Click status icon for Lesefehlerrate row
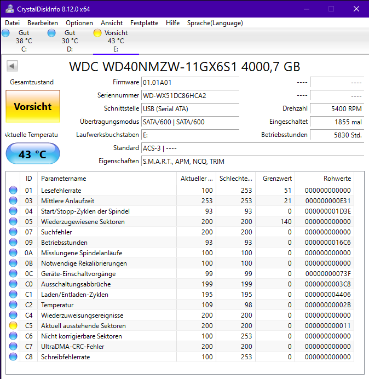This screenshot has height=379, width=369. pos(13,190)
